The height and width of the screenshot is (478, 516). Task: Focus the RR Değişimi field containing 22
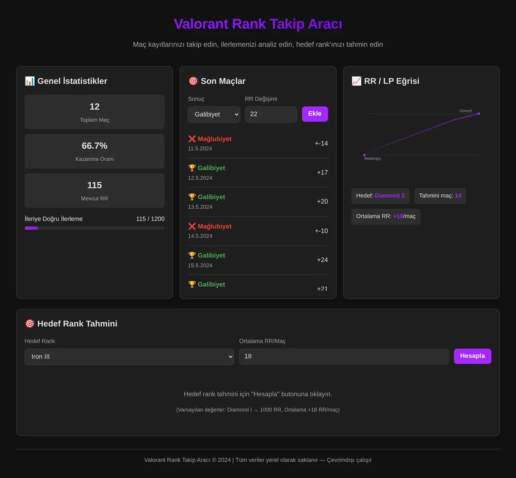(x=271, y=114)
